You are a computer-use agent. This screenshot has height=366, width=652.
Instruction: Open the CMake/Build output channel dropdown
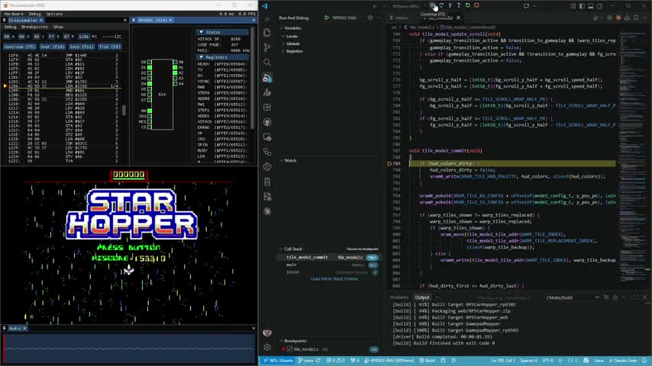point(573,297)
